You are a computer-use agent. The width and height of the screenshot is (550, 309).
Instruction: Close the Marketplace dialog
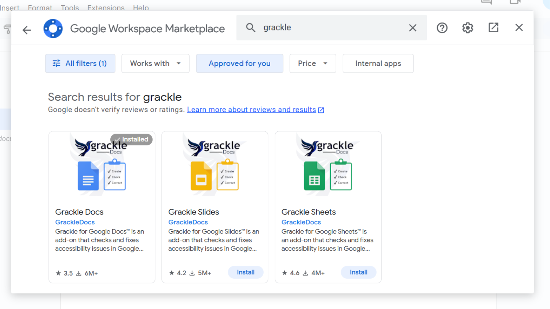coord(519,27)
